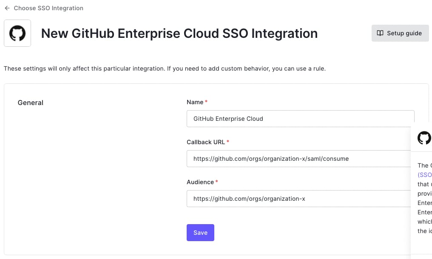Screen dimensions: 432x259
Task: Go back via the left arrow icon
Action: (x=7, y=8)
